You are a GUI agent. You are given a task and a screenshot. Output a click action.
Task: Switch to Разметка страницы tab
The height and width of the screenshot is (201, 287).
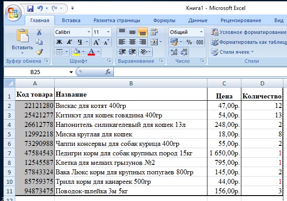click(117, 20)
